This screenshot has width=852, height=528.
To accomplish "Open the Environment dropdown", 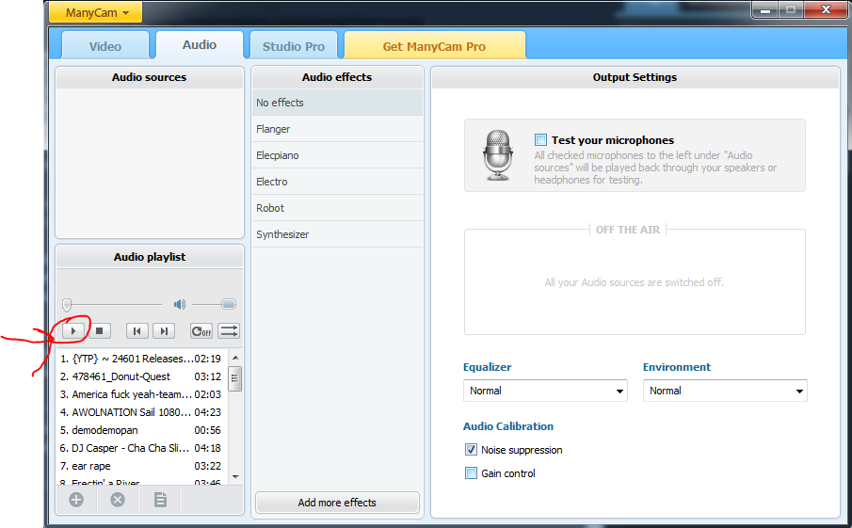I will pyautogui.click(x=725, y=391).
